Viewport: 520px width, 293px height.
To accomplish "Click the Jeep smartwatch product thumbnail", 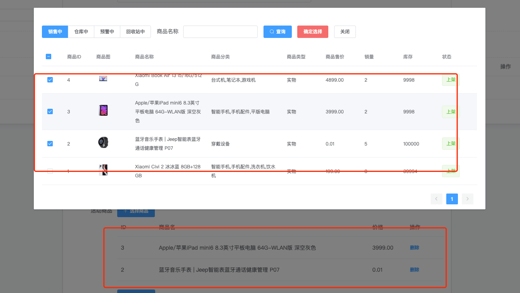I will (x=103, y=142).
